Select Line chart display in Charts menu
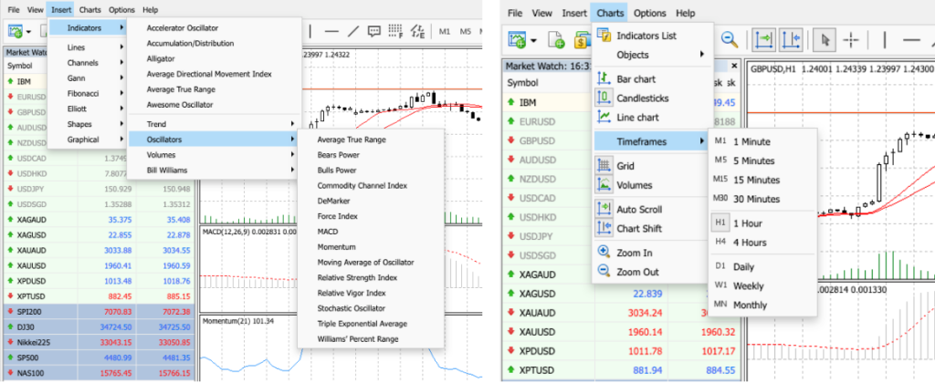Image resolution: width=935 pixels, height=383 pixels. coord(637,118)
